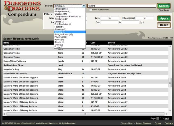
Task: Click Open Grave: Secrets of the Undead source
Action: click(x=125, y=65)
